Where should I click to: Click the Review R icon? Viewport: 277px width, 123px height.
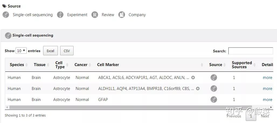(x=95, y=15)
